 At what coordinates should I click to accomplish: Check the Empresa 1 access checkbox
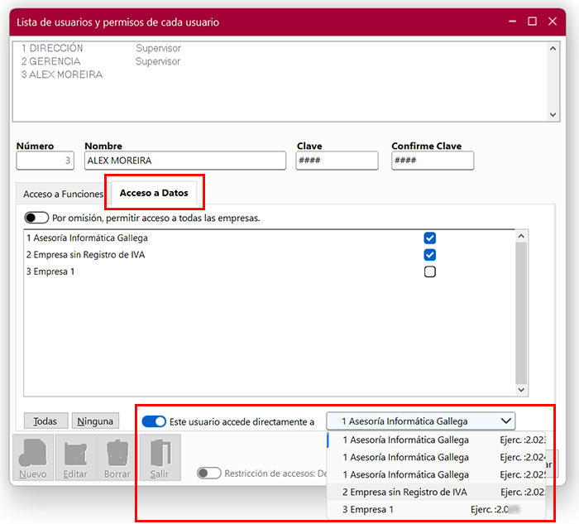coord(429,272)
